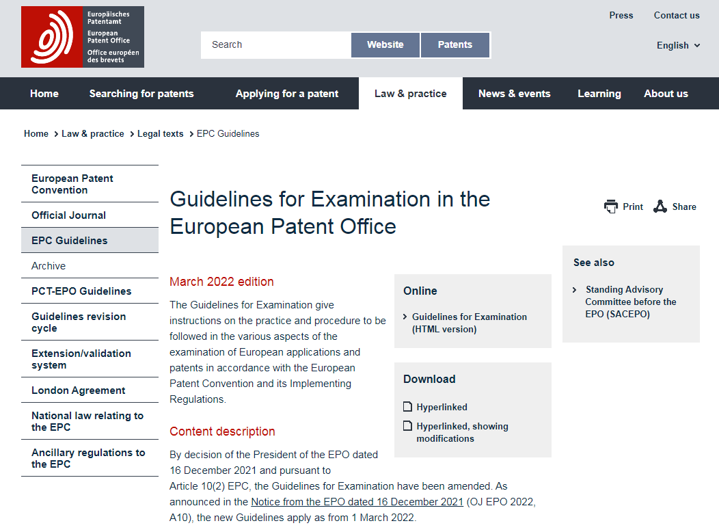Click the Patents search button
The image size is (719, 532).
(x=455, y=45)
